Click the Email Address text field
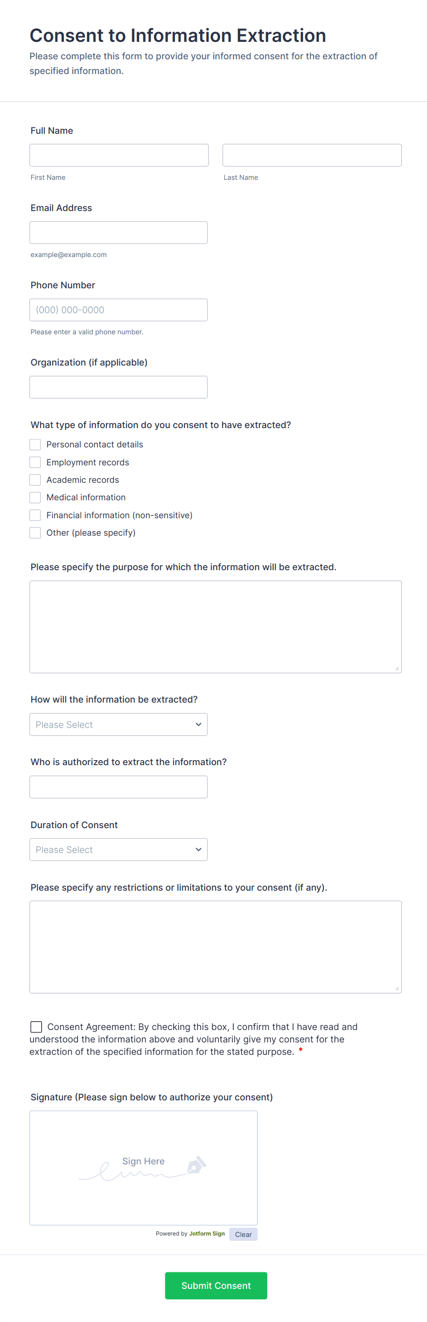The image size is (427, 1322). pyautogui.click(x=118, y=232)
